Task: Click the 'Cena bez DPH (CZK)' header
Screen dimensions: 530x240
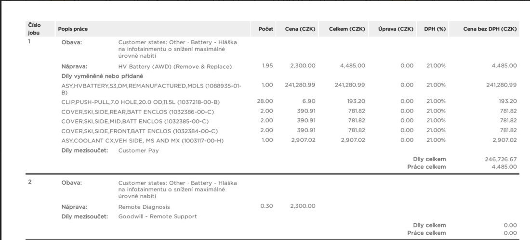Action: point(490,29)
